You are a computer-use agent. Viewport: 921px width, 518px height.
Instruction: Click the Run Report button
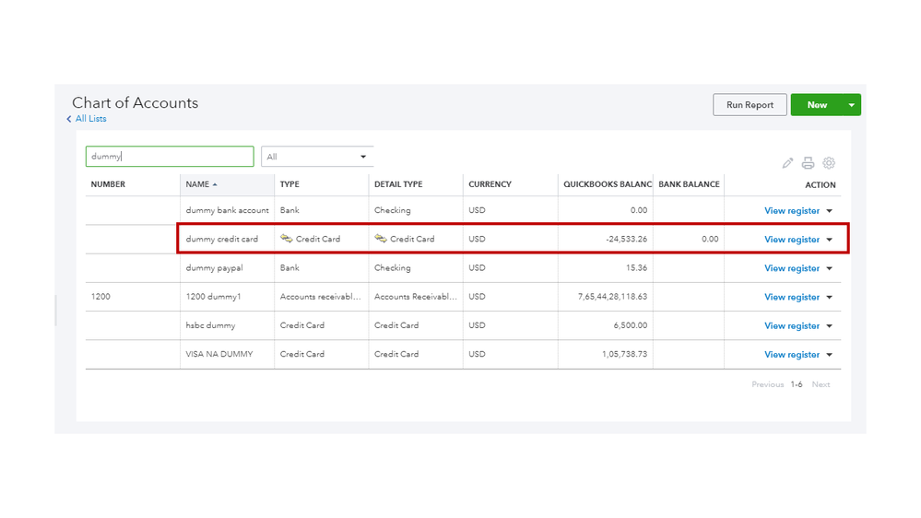[x=750, y=105]
